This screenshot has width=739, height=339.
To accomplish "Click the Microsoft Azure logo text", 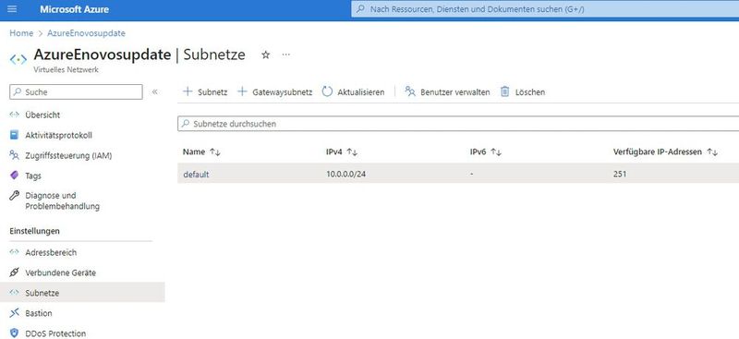I will click(74, 9).
